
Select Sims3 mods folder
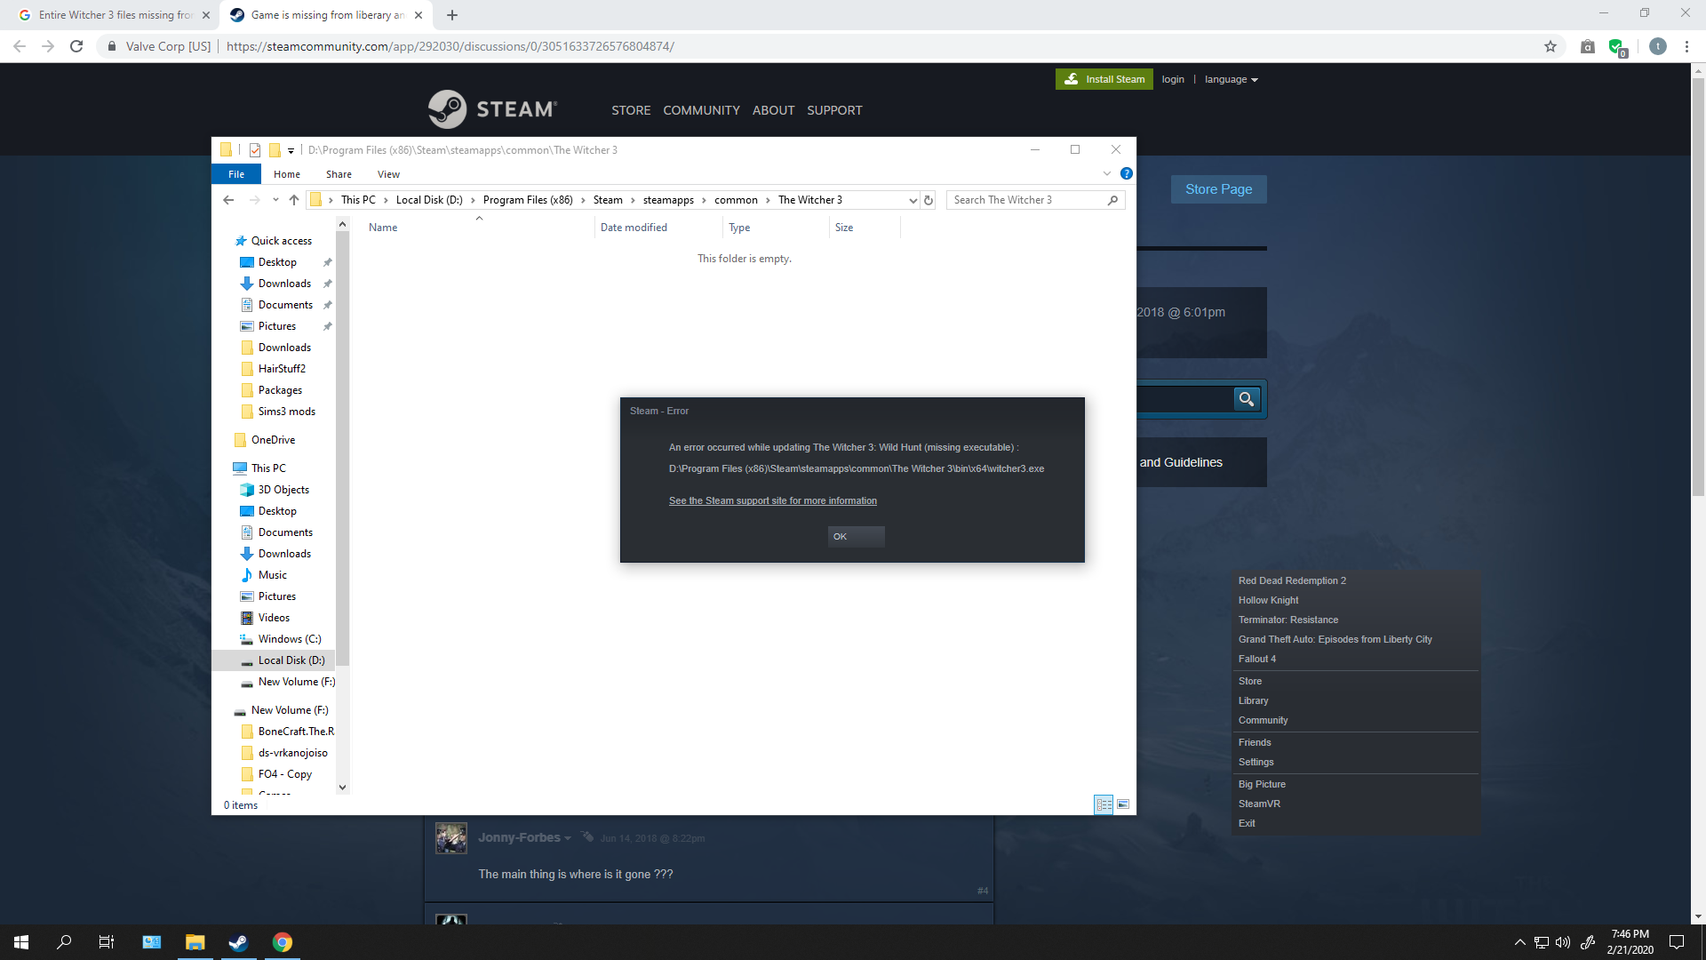coord(286,412)
